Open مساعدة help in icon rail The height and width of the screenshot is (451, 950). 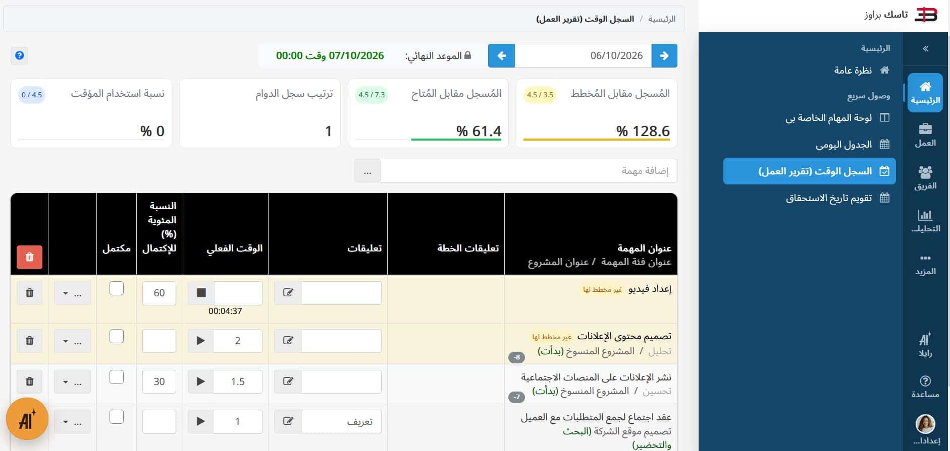[925, 387]
